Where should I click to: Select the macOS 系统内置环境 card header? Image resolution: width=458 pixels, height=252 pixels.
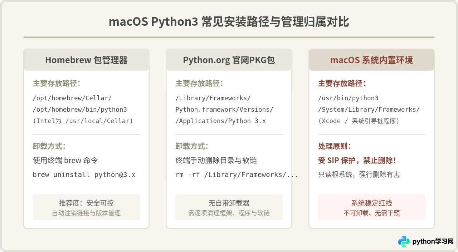(371, 60)
